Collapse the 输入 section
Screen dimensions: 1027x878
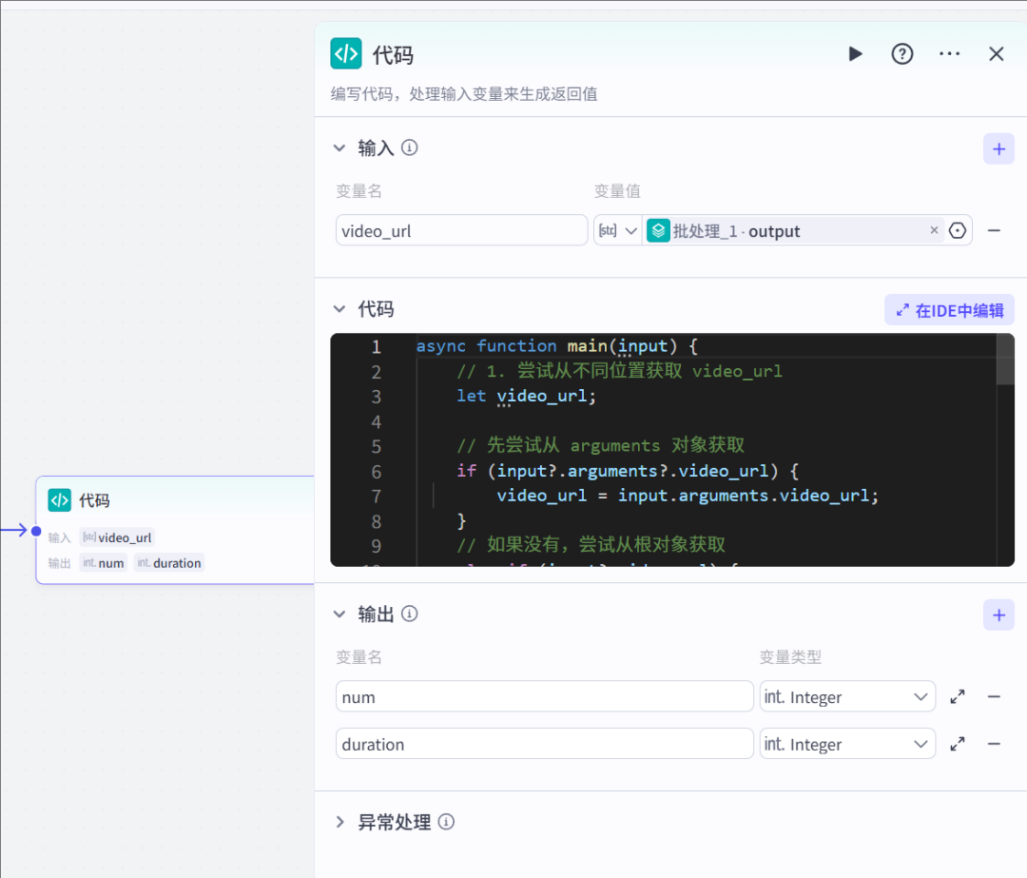coord(339,148)
